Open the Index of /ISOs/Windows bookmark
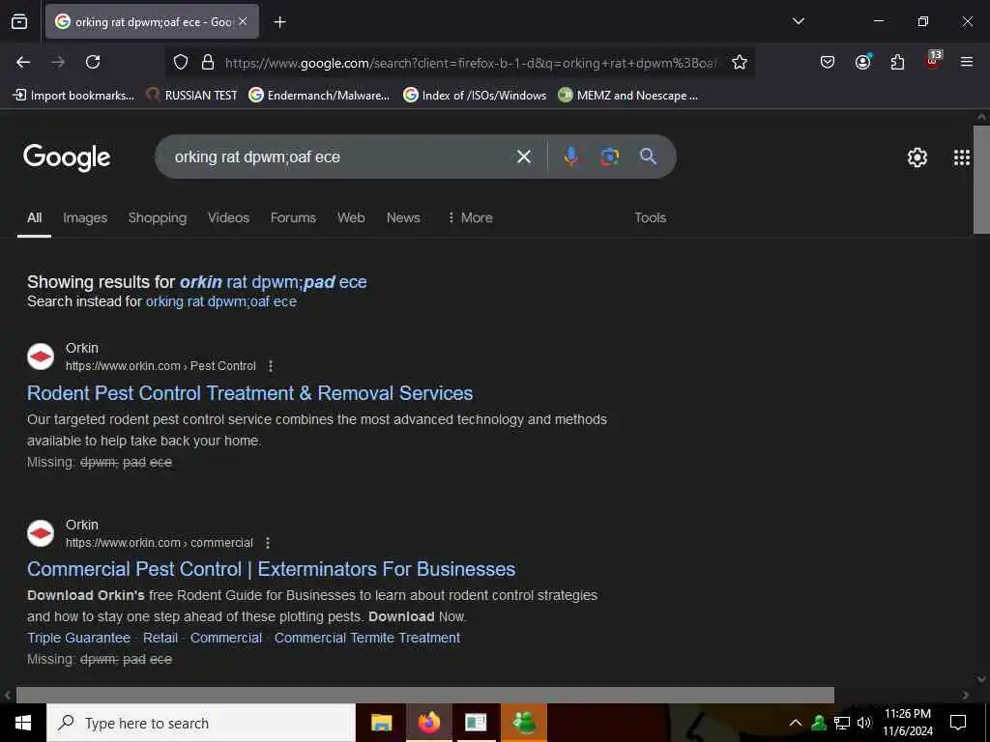This screenshot has height=742, width=990. click(475, 96)
